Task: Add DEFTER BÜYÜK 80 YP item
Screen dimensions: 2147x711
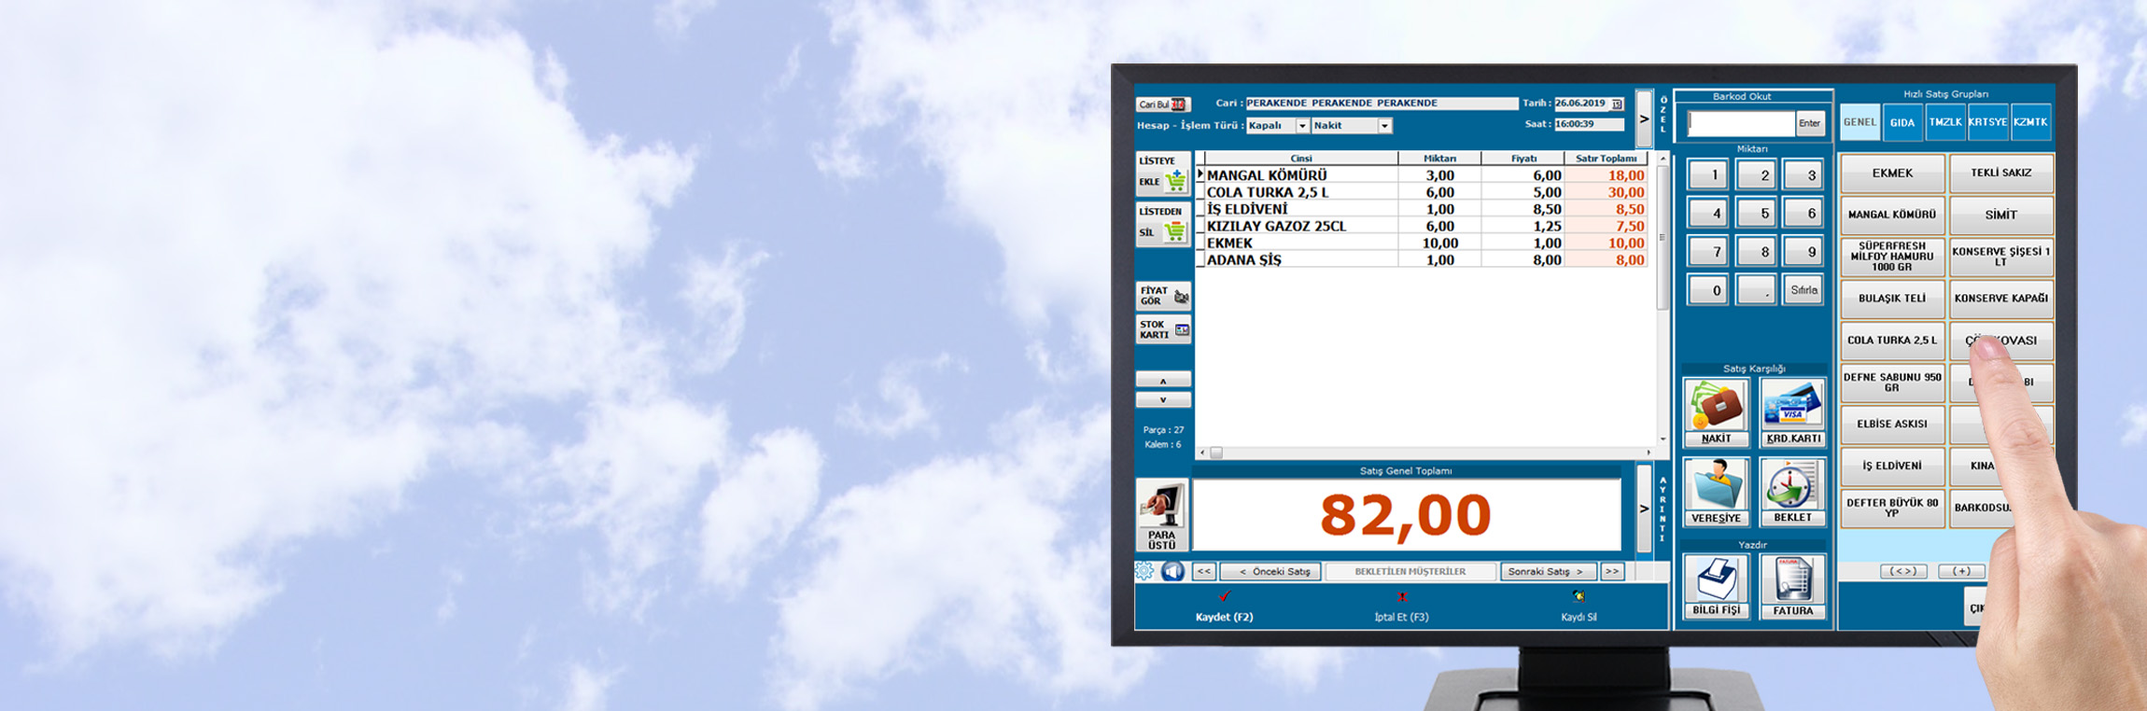Action: tap(1892, 508)
